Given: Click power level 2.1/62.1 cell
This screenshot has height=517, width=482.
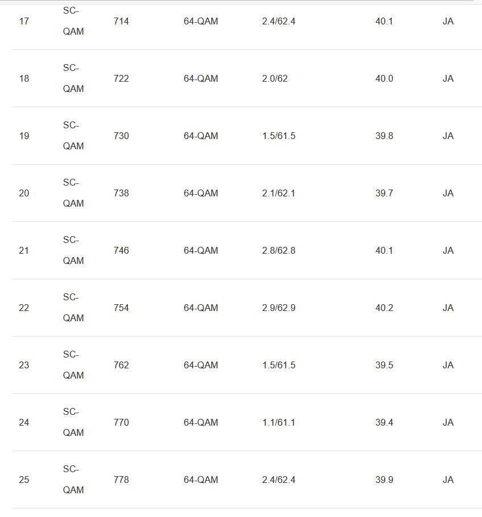Looking at the screenshot, I should click(279, 194).
